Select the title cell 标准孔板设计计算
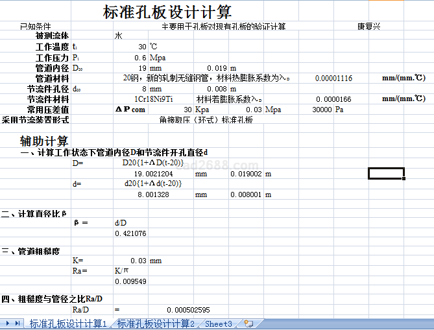434x330 pixels. [x=167, y=12]
